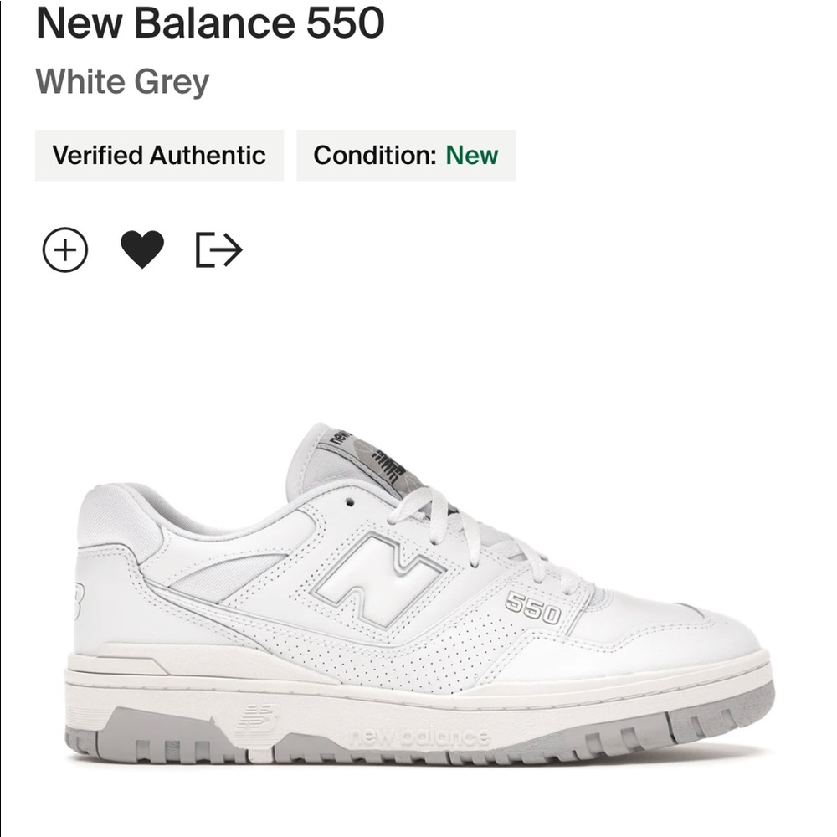Open share options using the export icon
Image resolution: width=837 pixels, height=837 pixels.
click(219, 249)
